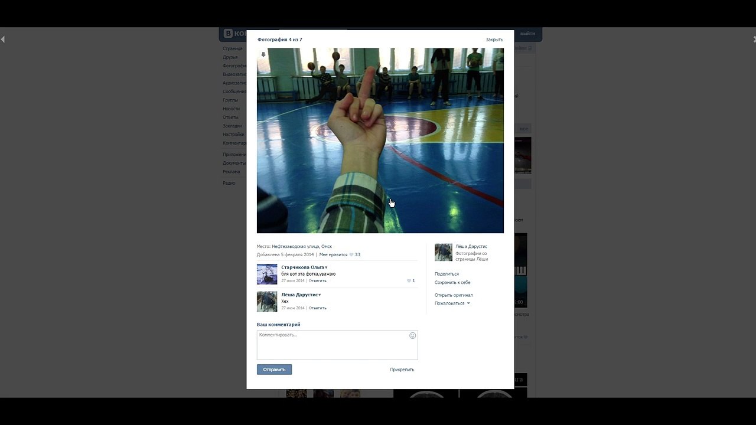Click the Добавлена 5 февраля 2014 date text
The image size is (756, 425).
[x=285, y=254]
